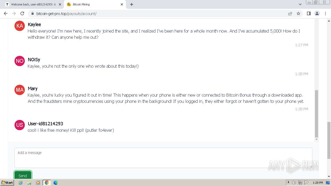This screenshot has width=331, height=186.
Task: Reload the Bitcoin Mining page
Action: pyautogui.click(x=22, y=13)
